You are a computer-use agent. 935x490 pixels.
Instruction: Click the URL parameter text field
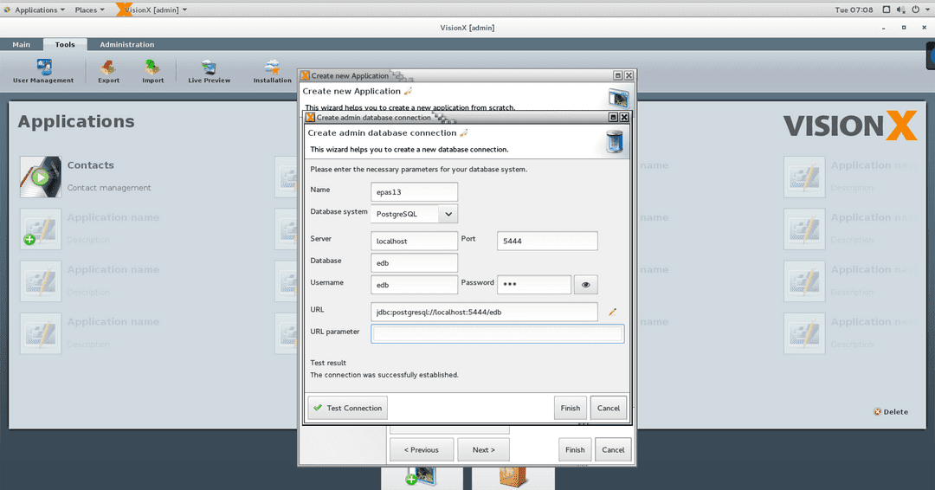497,333
